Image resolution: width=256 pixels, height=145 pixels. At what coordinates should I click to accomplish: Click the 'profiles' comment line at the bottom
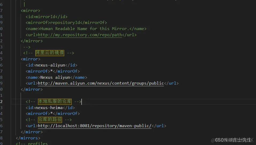click(x=32, y=144)
